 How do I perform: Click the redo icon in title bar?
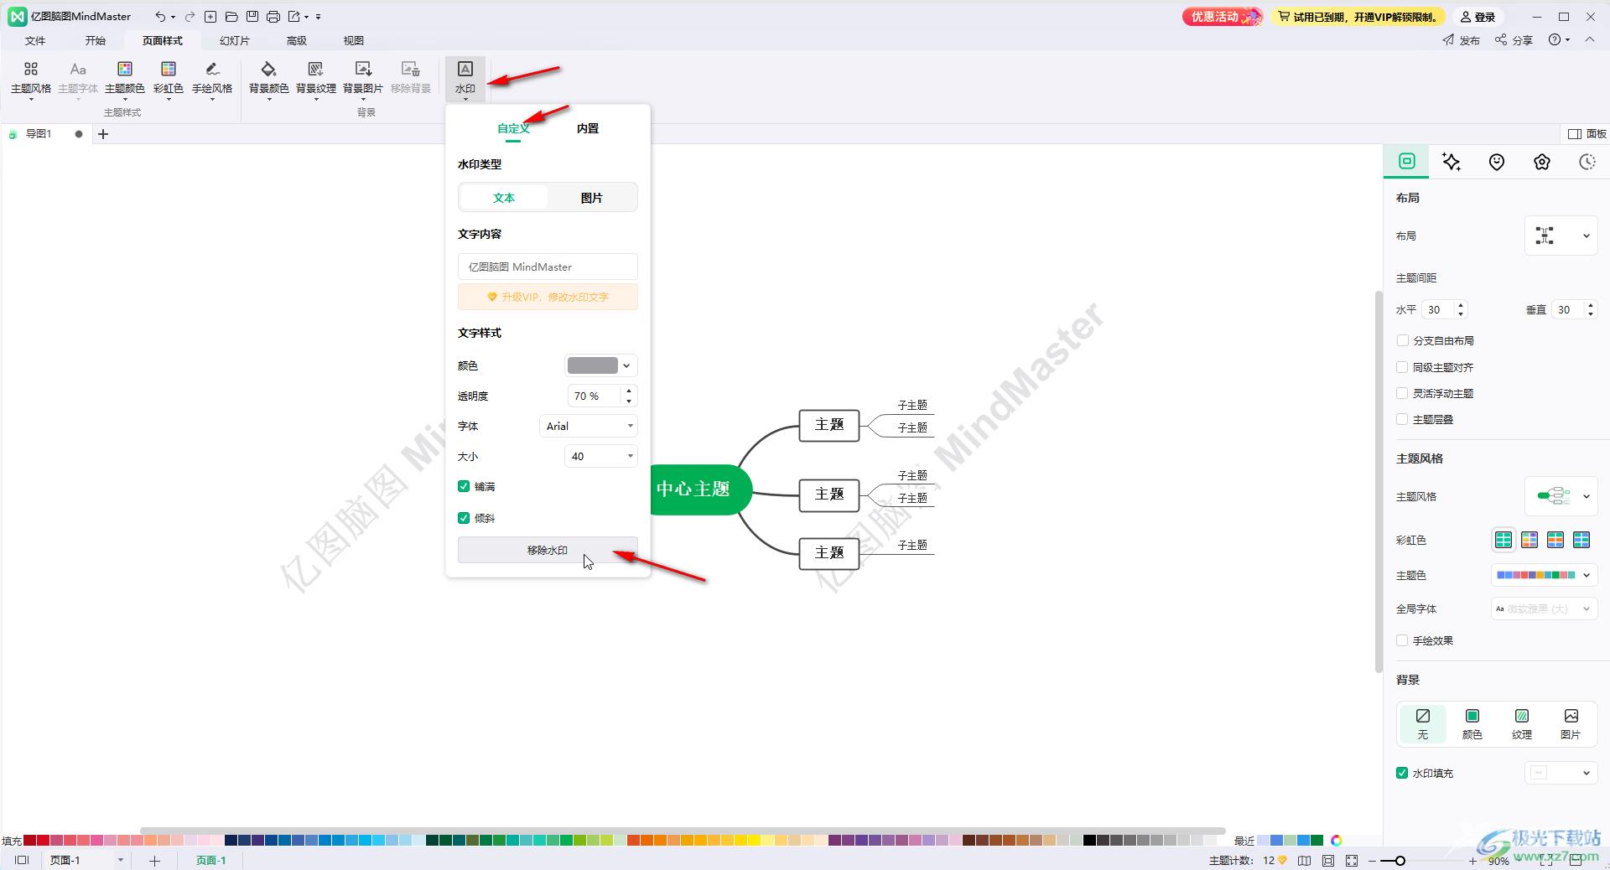click(x=190, y=16)
